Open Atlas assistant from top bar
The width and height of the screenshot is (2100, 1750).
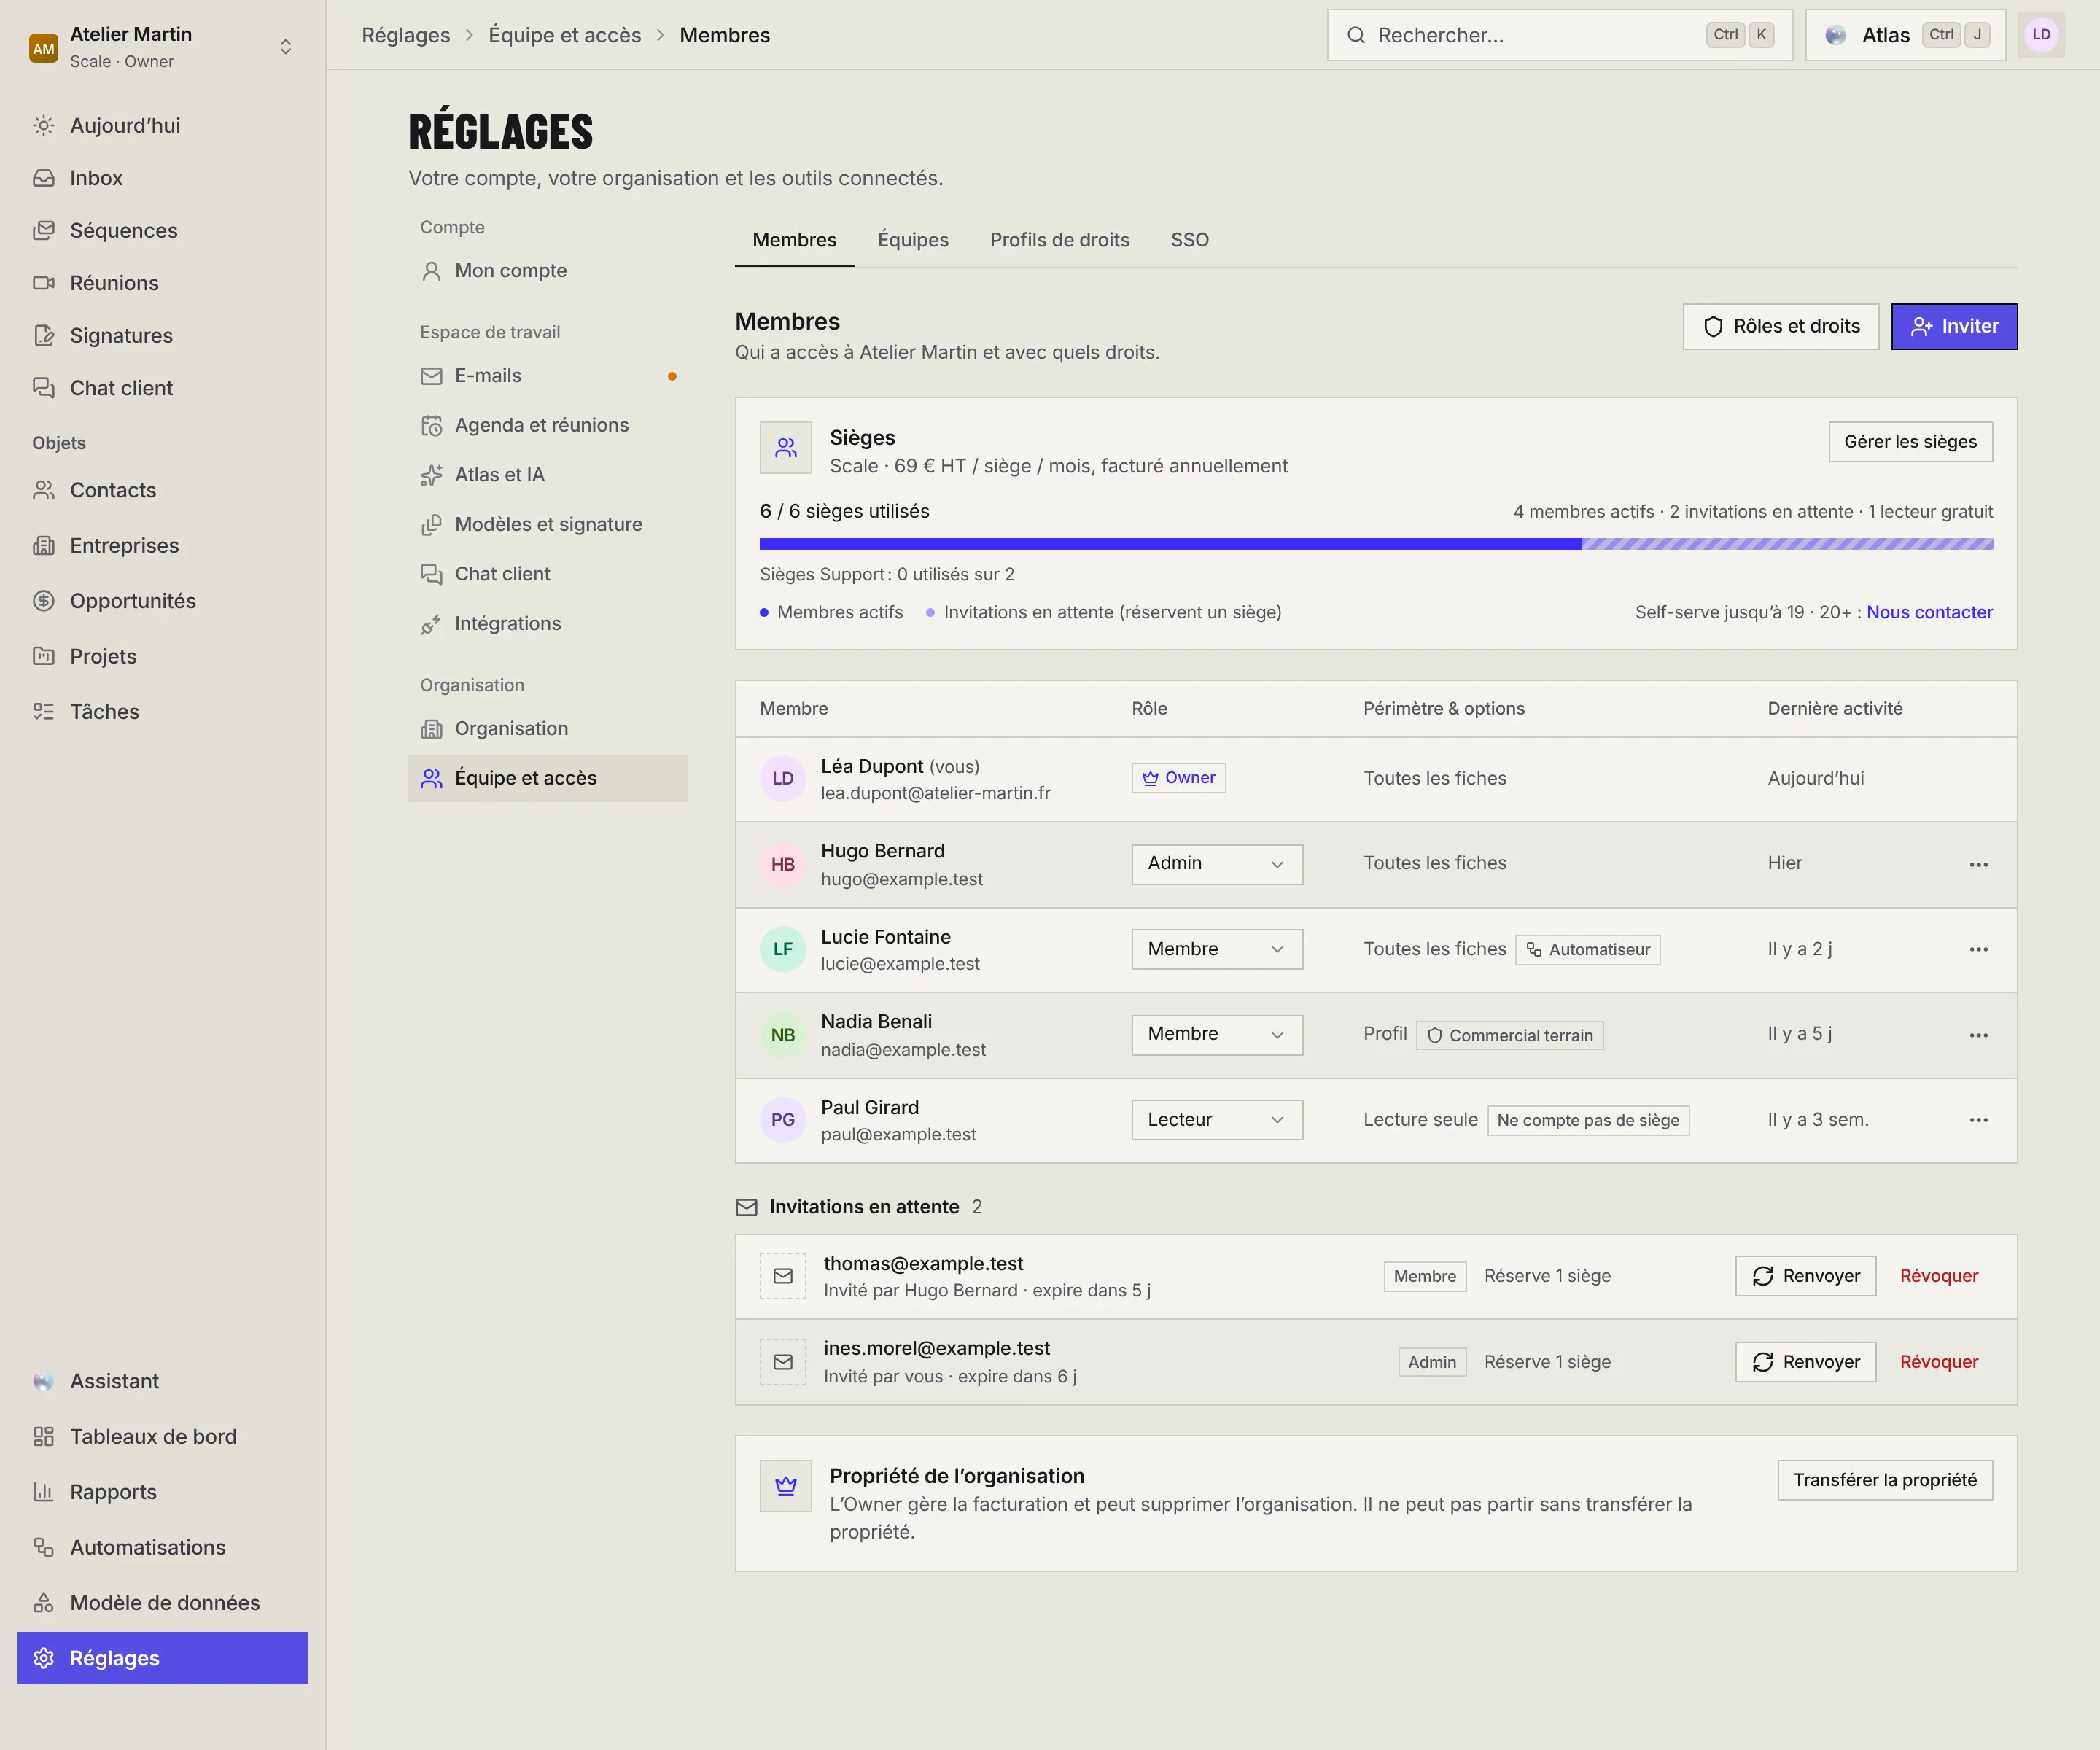pyautogui.click(x=1905, y=35)
